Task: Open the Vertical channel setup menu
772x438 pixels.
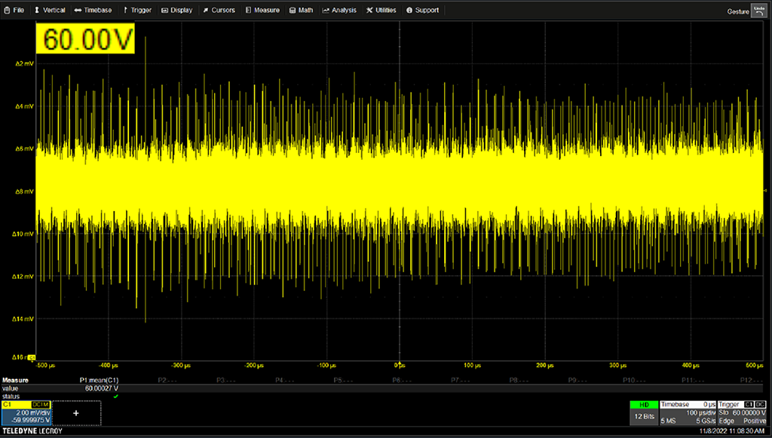Action: tap(49, 11)
